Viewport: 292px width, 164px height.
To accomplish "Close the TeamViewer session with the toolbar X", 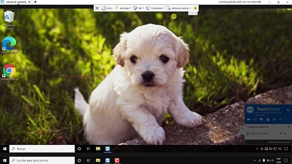I will click(97, 8).
